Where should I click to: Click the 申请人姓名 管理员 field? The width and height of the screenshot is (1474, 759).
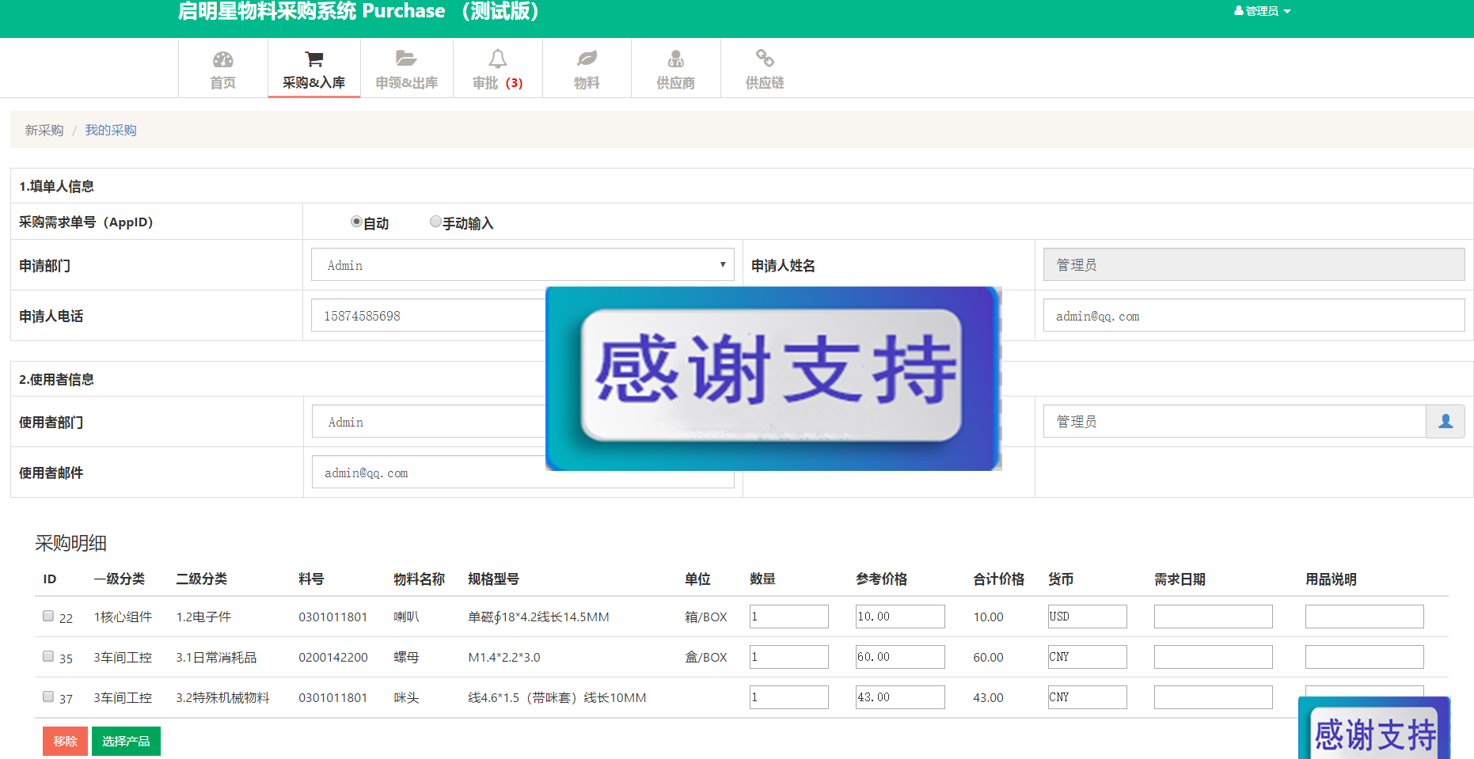point(1254,264)
